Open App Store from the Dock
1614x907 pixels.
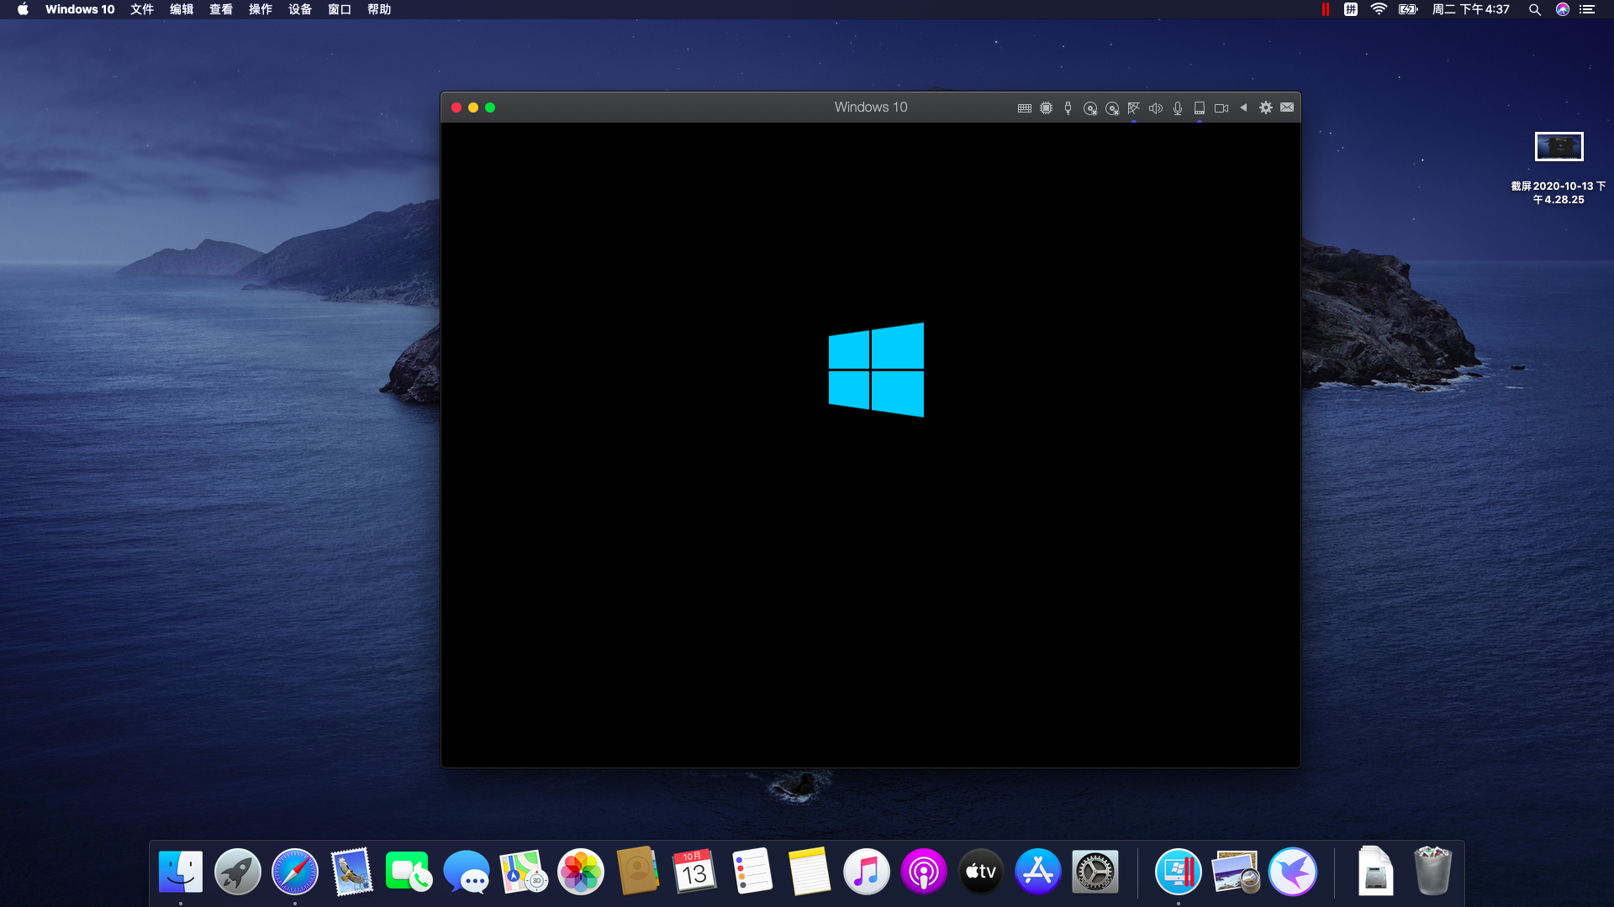(x=1038, y=872)
